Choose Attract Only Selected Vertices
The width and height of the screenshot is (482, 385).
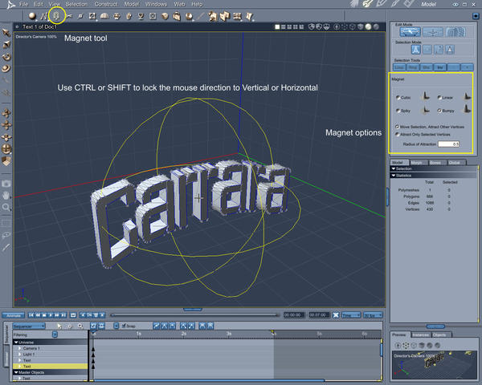point(398,134)
